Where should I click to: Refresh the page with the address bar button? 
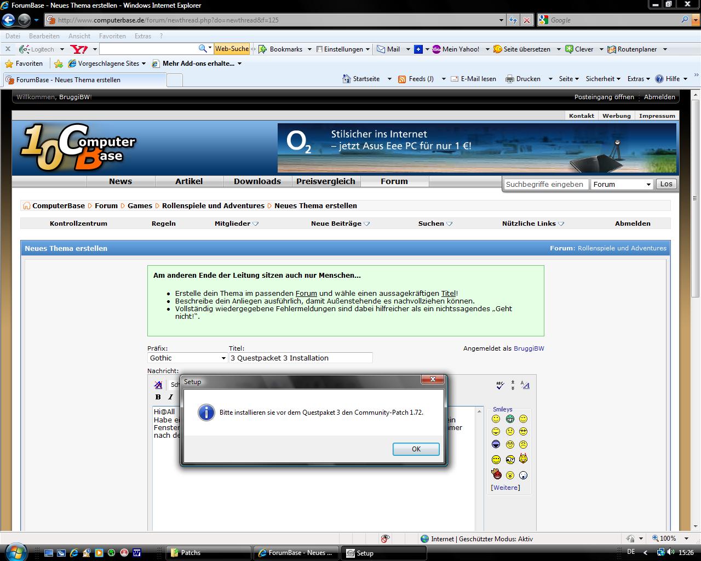[x=513, y=20]
